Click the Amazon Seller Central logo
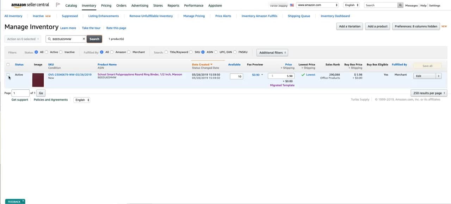The image size is (451, 204). [30, 5]
